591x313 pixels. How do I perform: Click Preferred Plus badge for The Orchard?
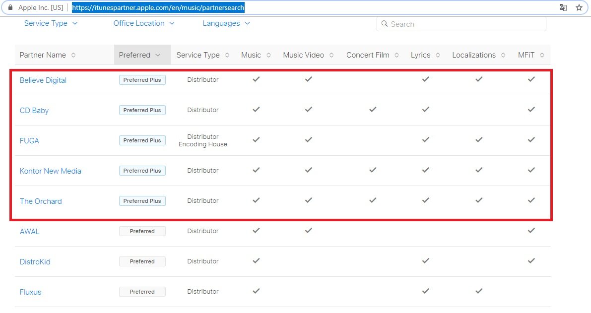point(142,201)
